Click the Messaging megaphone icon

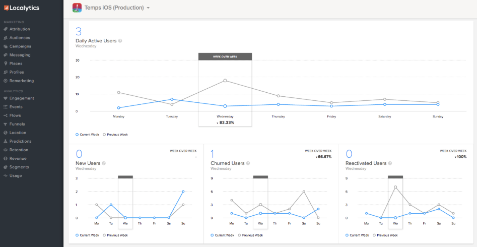click(5, 55)
